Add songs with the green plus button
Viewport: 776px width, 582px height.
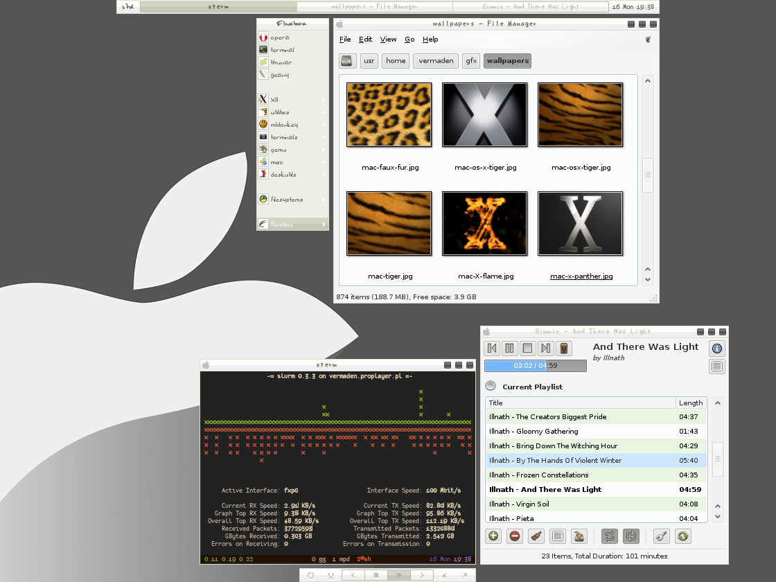[x=493, y=536]
